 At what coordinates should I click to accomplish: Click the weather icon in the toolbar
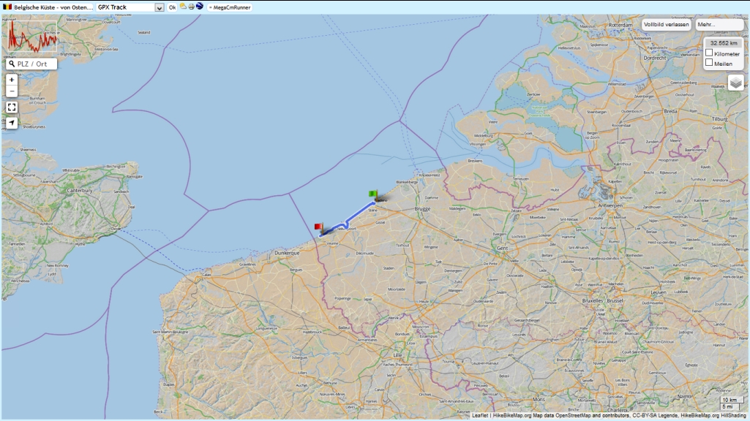click(183, 7)
